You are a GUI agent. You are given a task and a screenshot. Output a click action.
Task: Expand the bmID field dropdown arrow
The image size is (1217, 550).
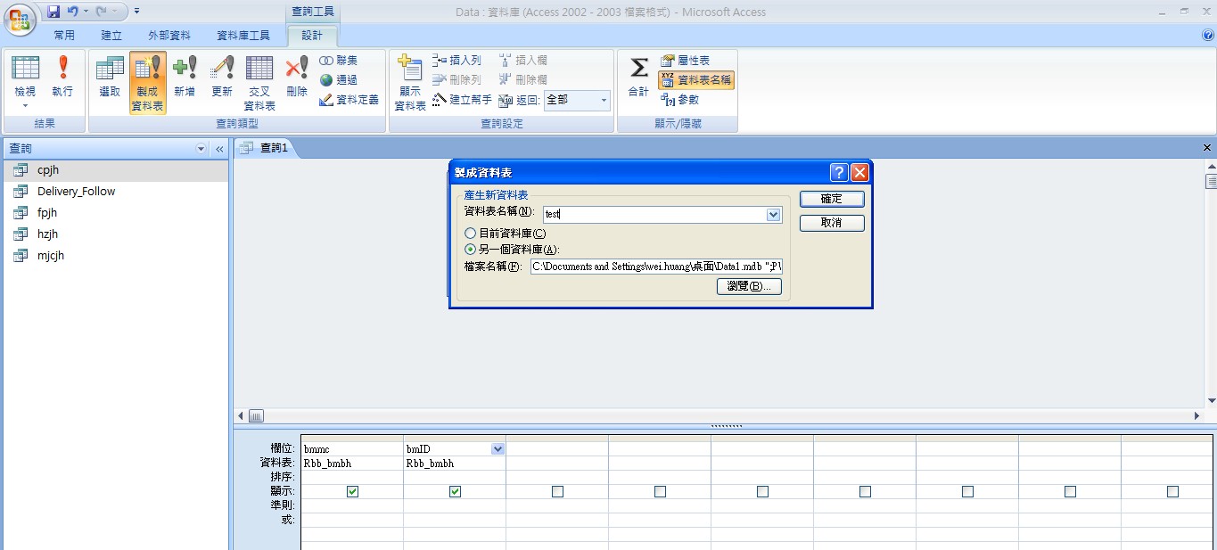(x=497, y=449)
